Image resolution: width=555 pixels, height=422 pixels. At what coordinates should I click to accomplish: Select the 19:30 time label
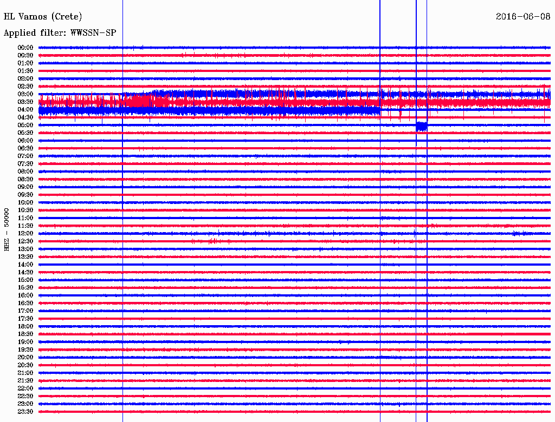click(25, 350)
